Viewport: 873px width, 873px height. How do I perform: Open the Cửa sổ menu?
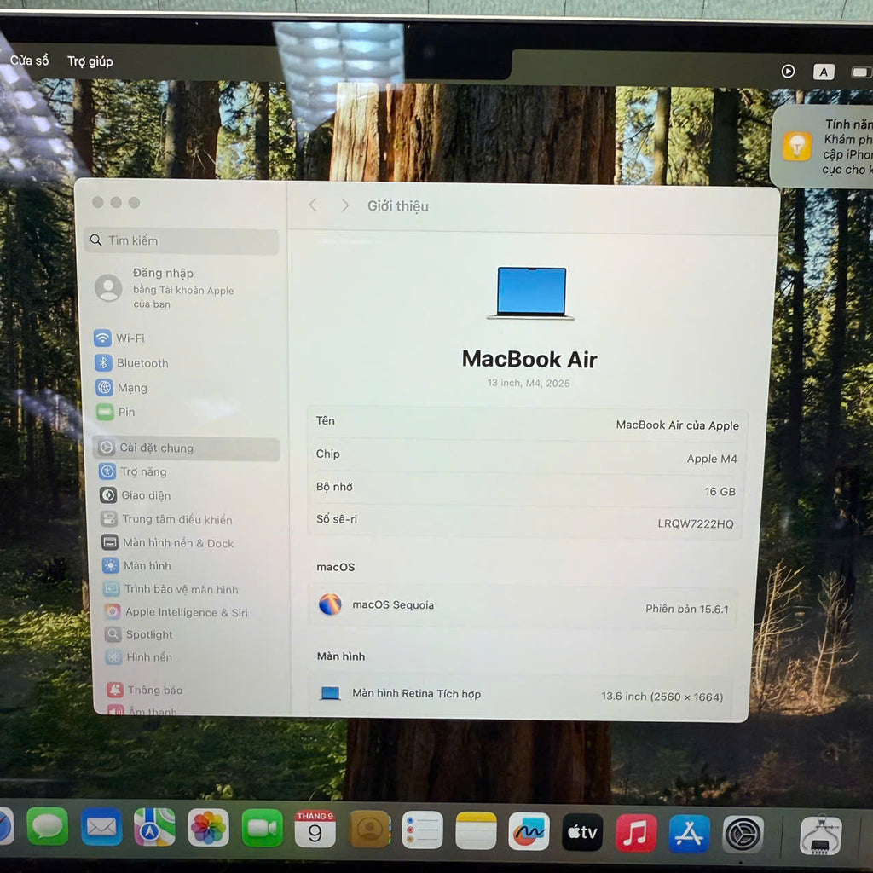pos(30,61)
